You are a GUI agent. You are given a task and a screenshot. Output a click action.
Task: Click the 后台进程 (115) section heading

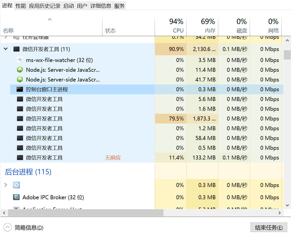(28, 172)
